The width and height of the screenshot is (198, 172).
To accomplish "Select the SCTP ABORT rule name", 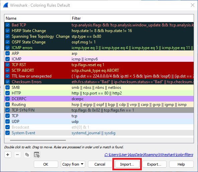I will 23,70.
